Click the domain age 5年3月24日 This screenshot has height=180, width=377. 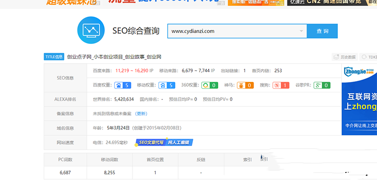click(118, 128)
